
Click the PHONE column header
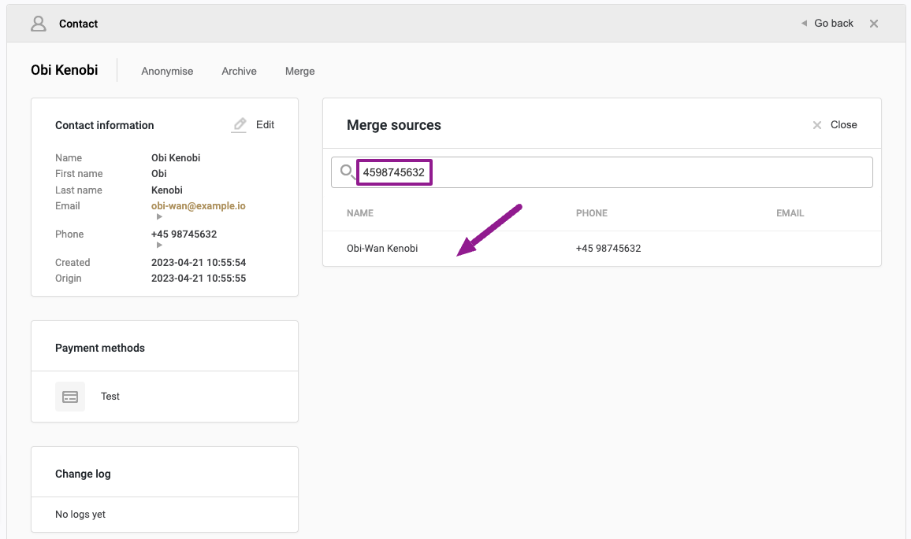(x=592, y=213)
